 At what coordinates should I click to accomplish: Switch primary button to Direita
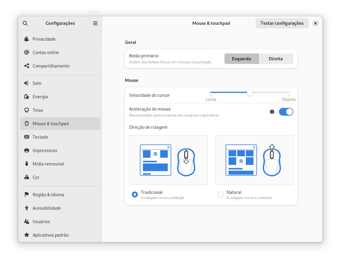pos(276,59)
